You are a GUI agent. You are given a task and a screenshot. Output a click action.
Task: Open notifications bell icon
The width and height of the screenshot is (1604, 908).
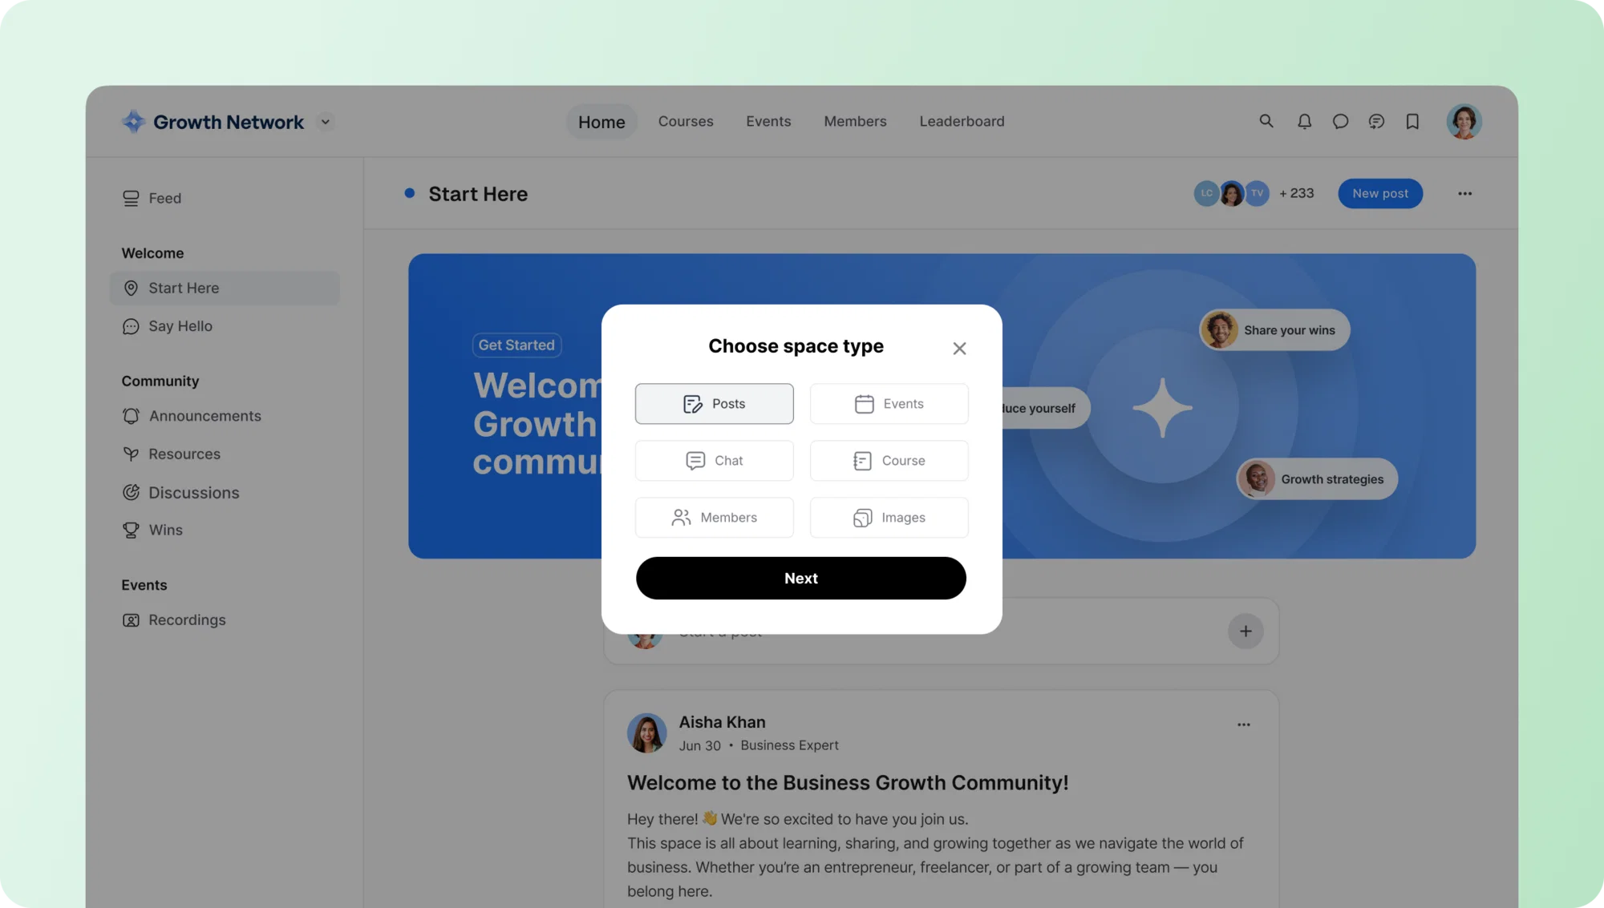point(1304,121)
